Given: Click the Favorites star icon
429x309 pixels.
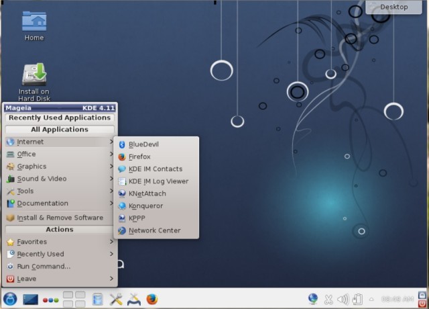Looking at the screenshot, I should [11, 242].
